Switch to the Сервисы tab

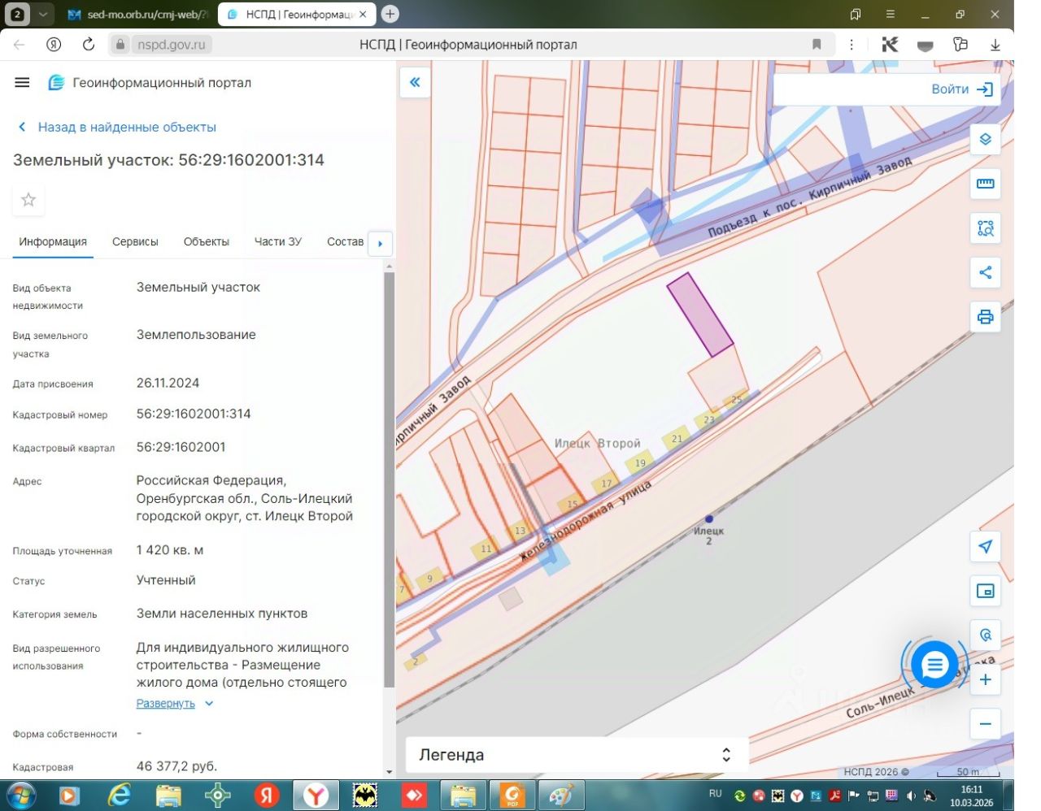pos(135,241)
